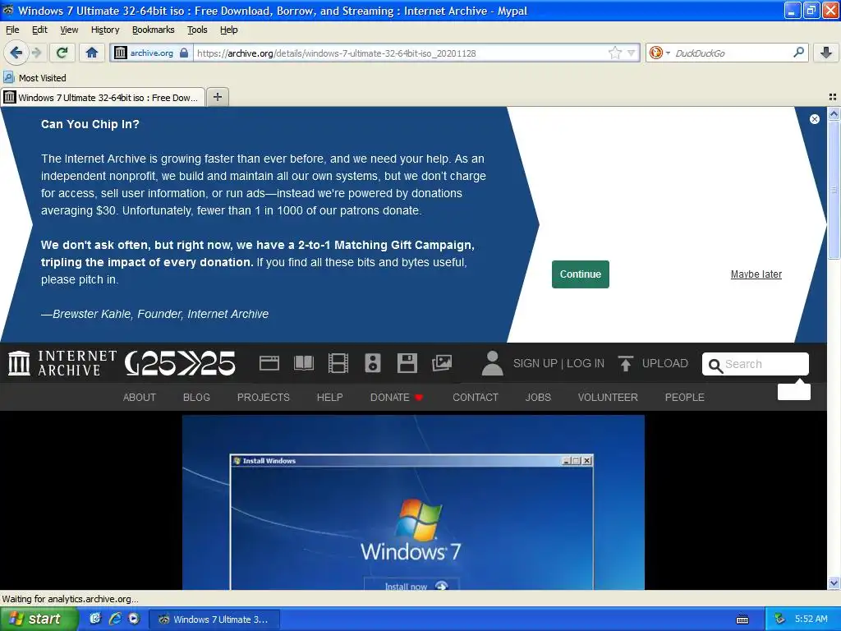Open the Audio speaker icon
Image resolution: width=841 pixels, height=631 pixels.
point(373,363)
